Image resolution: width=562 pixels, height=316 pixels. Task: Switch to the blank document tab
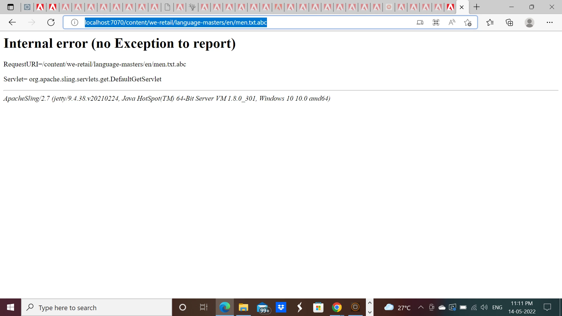(167, 7)
